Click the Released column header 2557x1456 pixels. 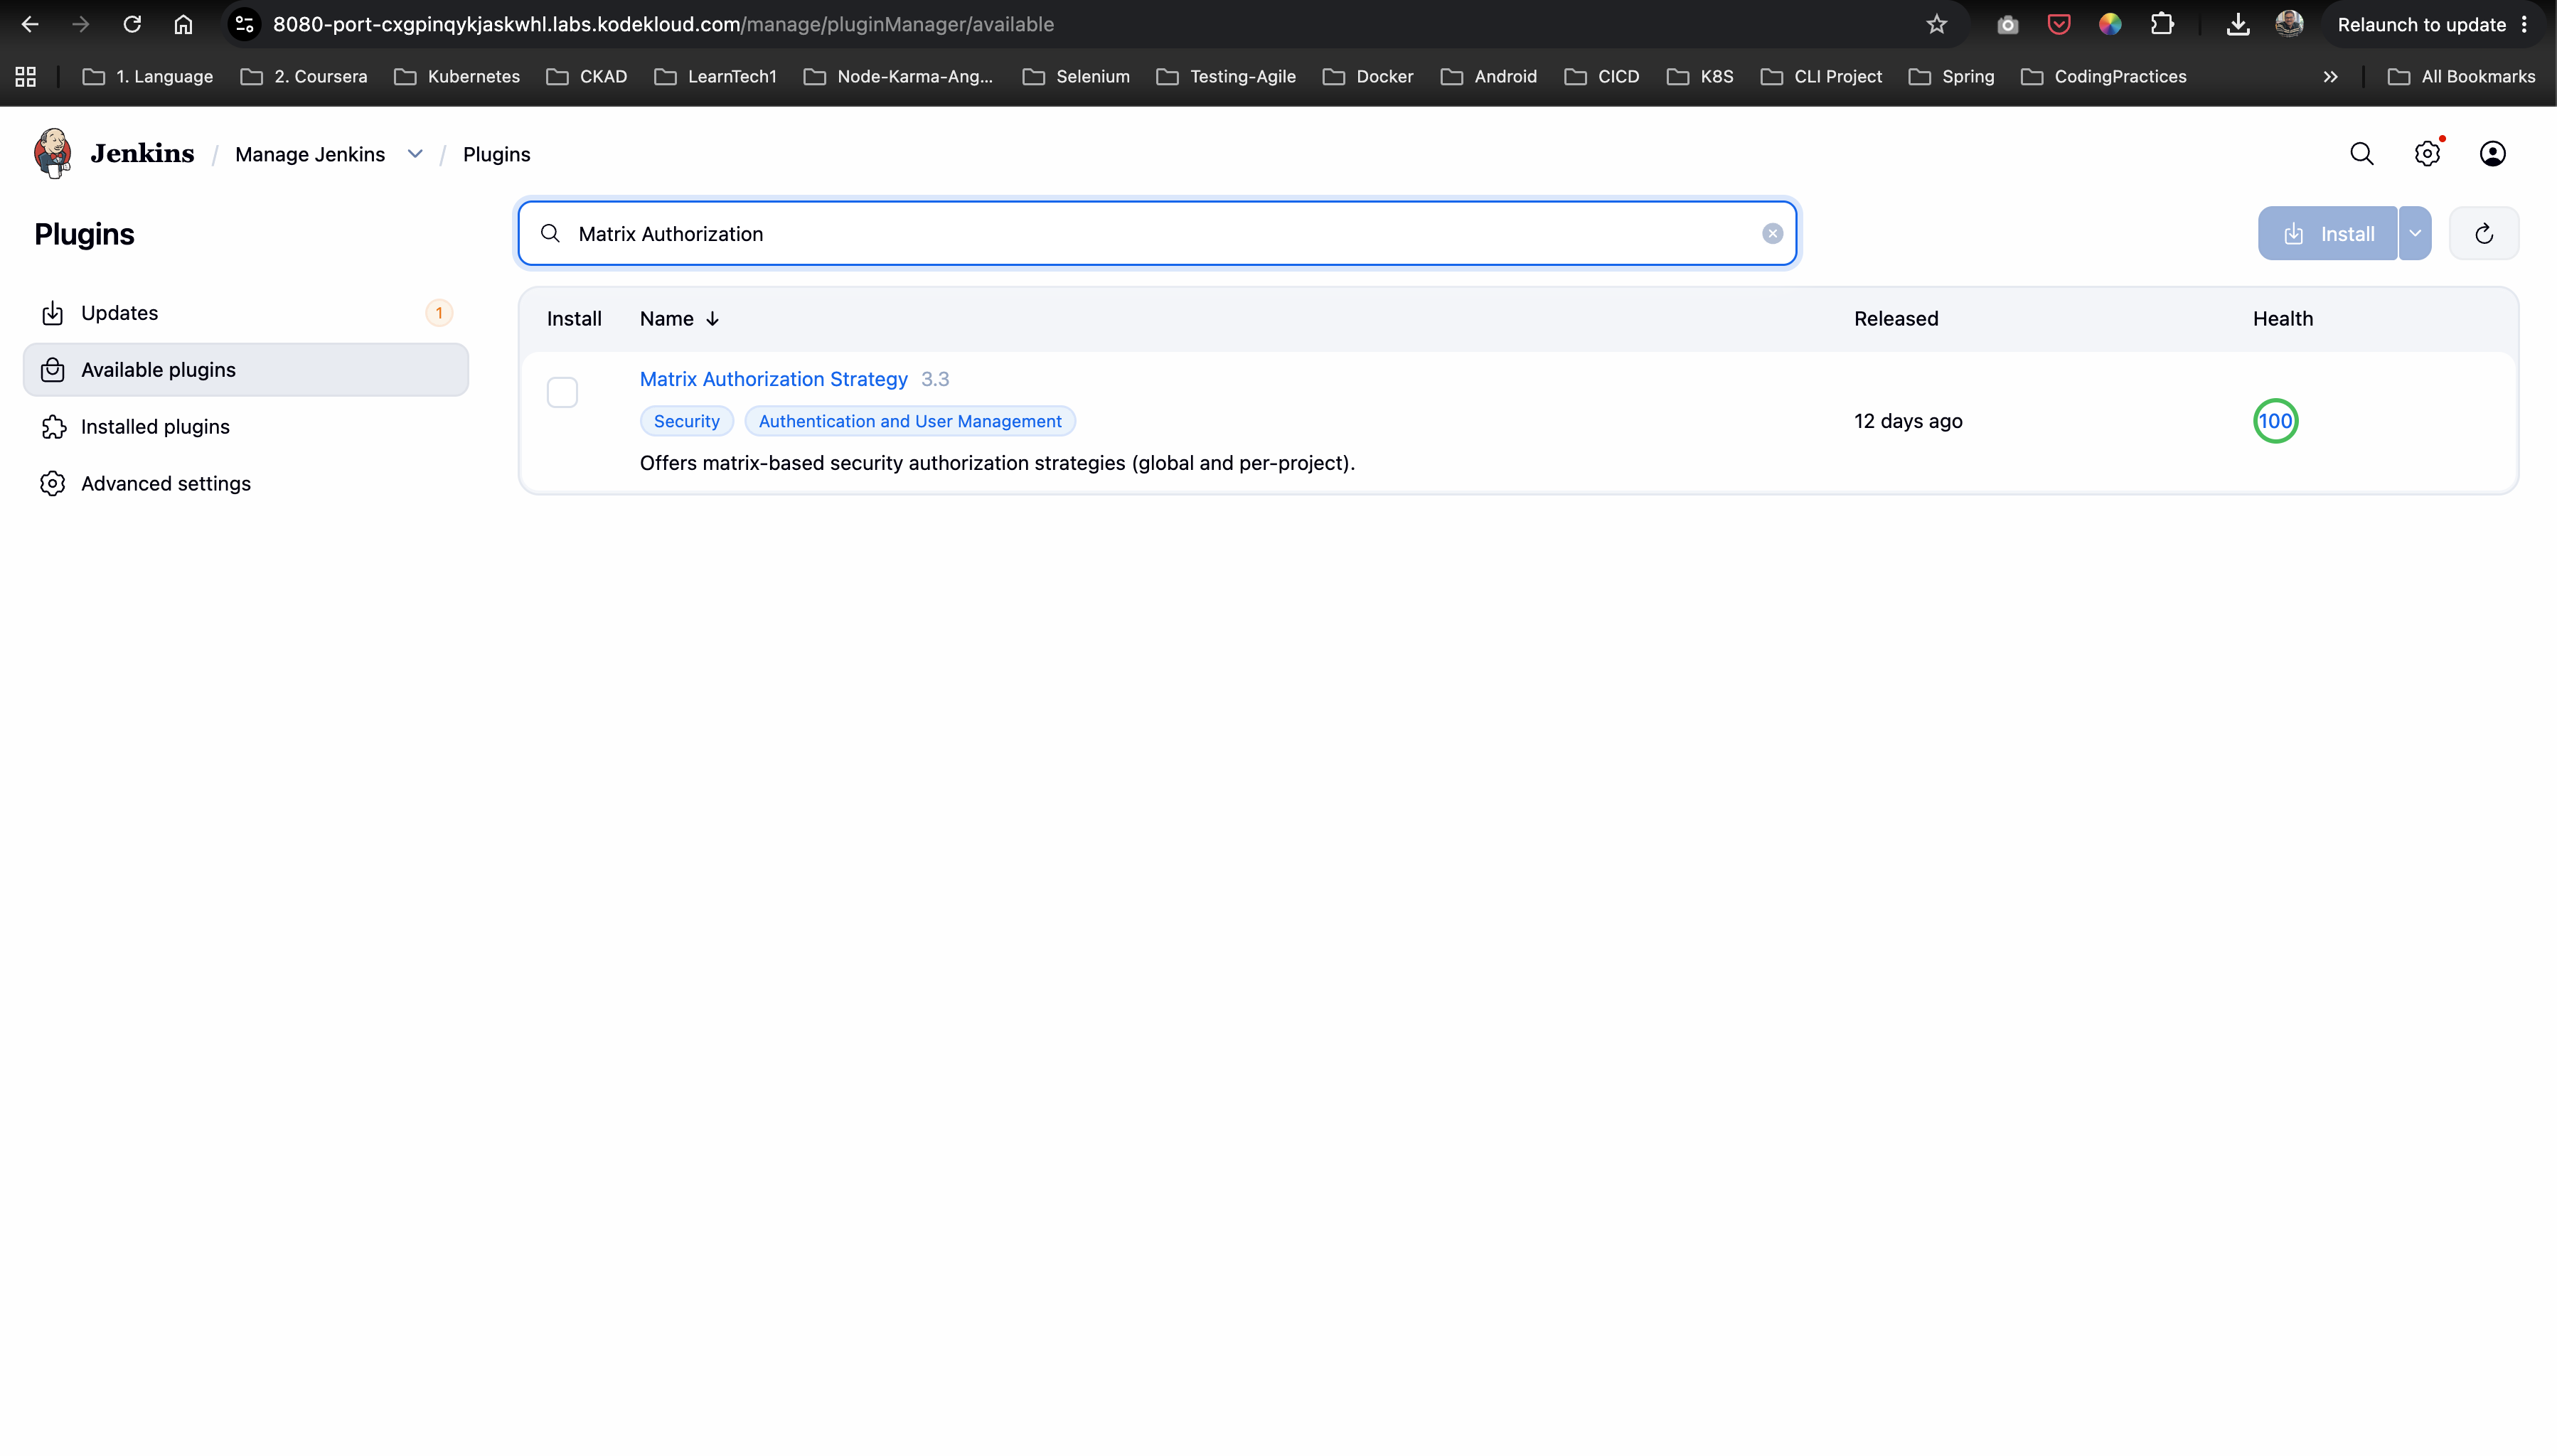pos(1895,319)
